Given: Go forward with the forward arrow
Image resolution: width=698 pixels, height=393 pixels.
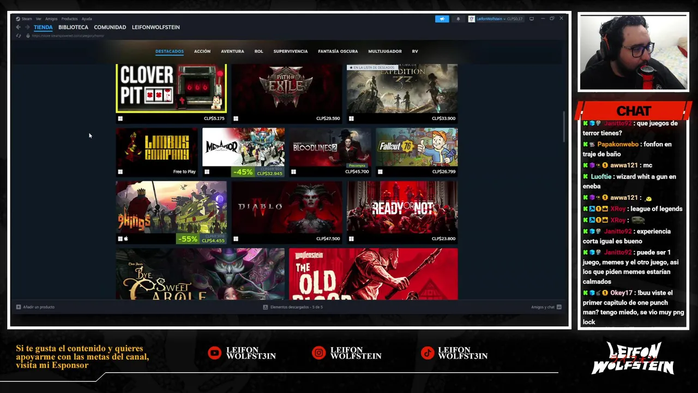Looking at the screenshot, I should [x=27, y=27].
